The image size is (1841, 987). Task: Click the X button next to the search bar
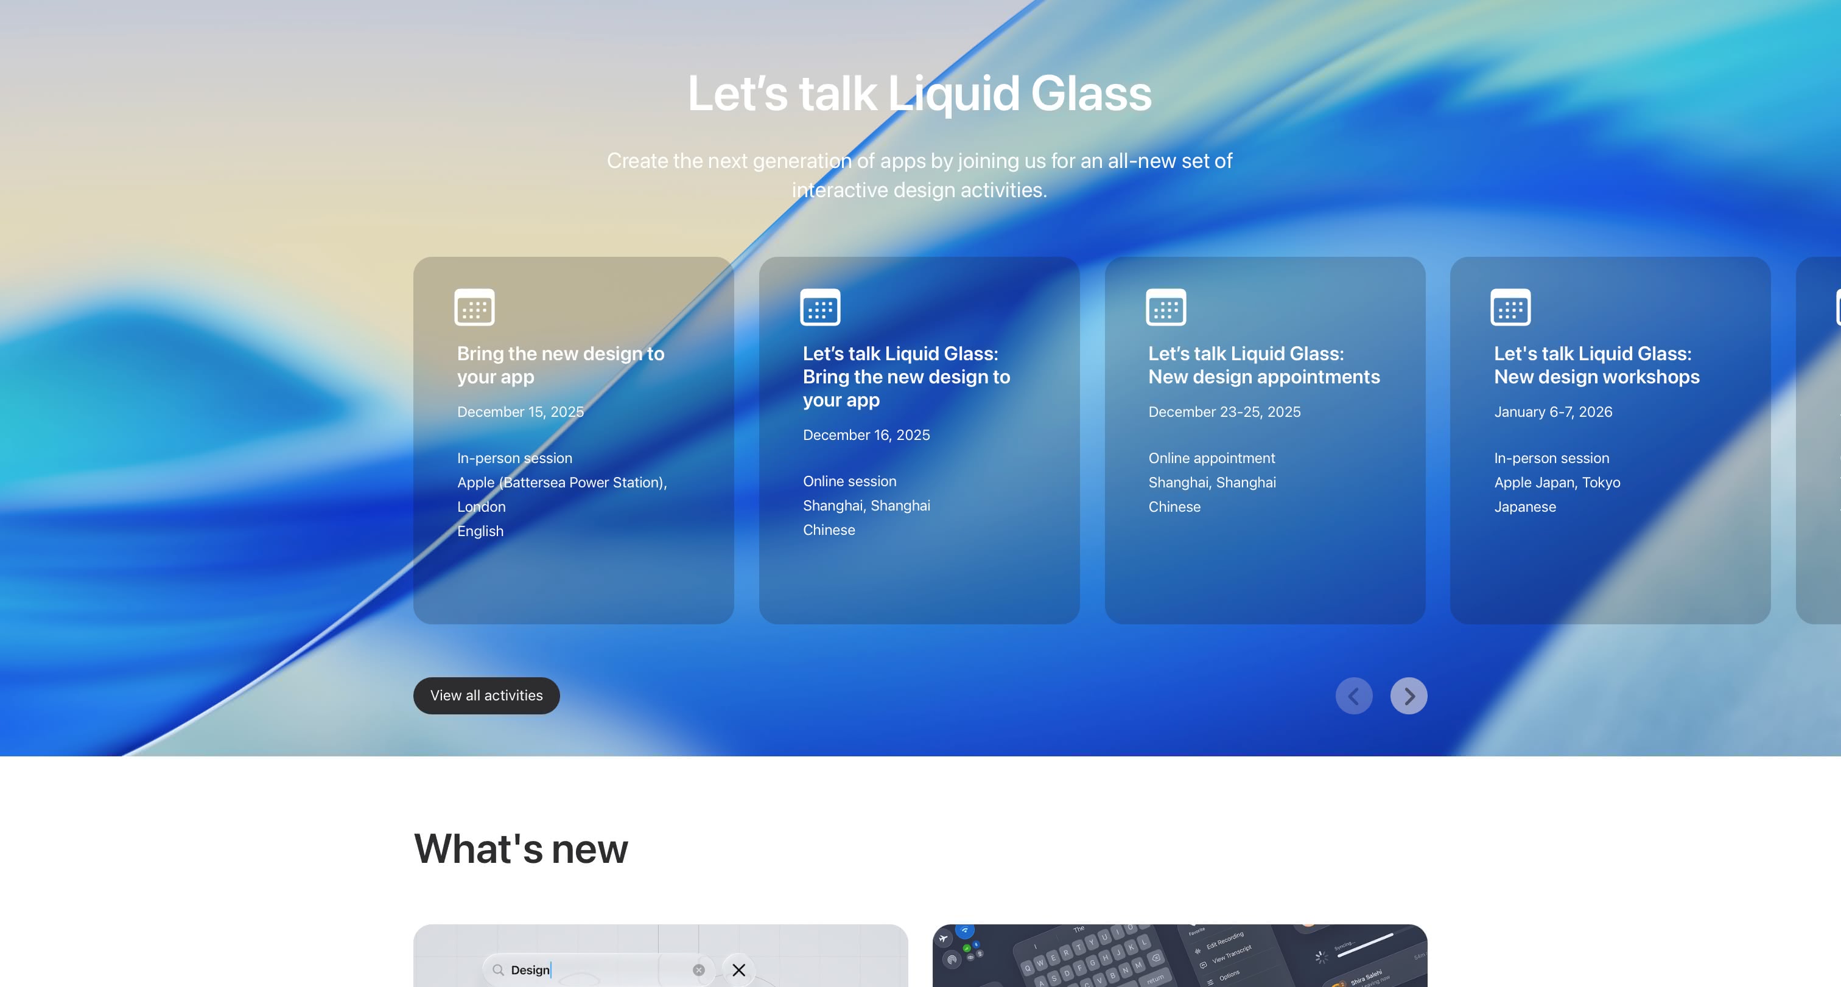click(x=738, y=971)
